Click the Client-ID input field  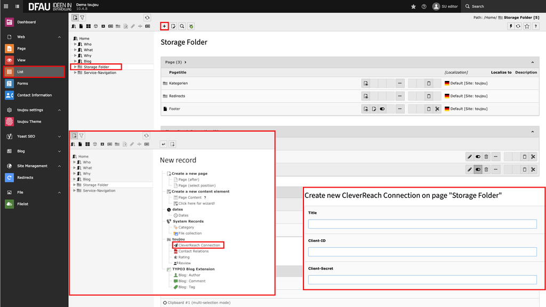422,252
